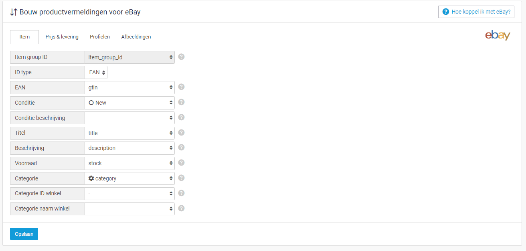Select the New condition option
The height and width of the screenshot is (251, 526).
tap(129, 103)
